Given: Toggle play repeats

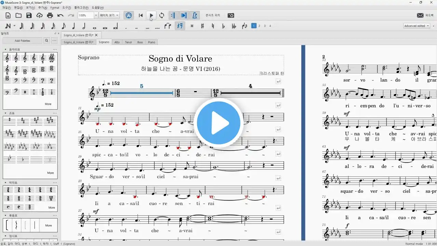Looking at the screenshot, I should [173, 15].
